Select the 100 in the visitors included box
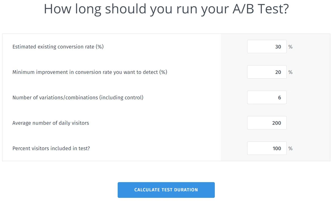Image resolution: width=333 pixels, height=201 pixels. tap(277, 148)
